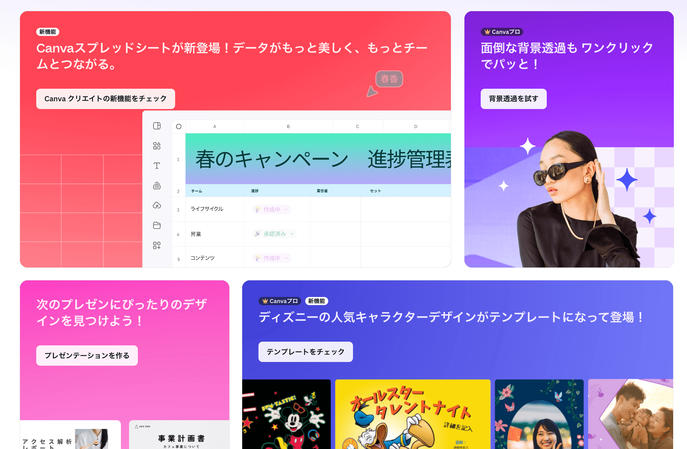The image size is (687, 449).
Task: Click テンプレートをチェック button
Action: tap(306, 352)
